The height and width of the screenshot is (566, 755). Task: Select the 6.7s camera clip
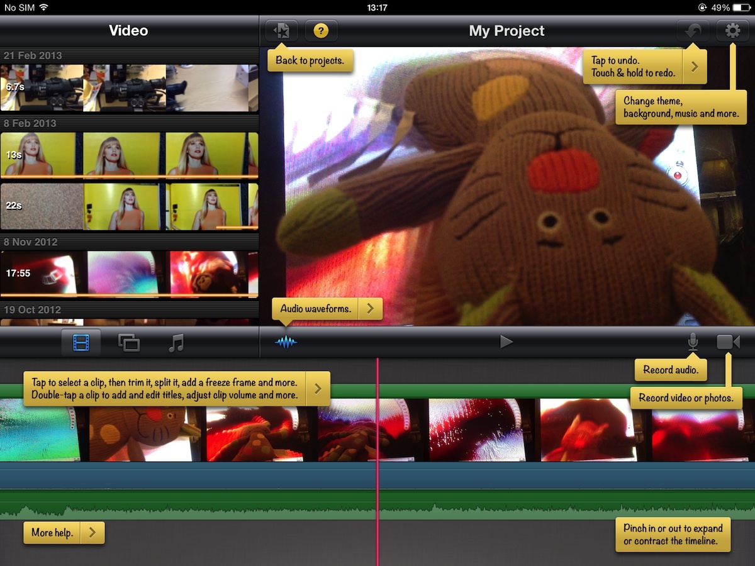coord(129,88)
